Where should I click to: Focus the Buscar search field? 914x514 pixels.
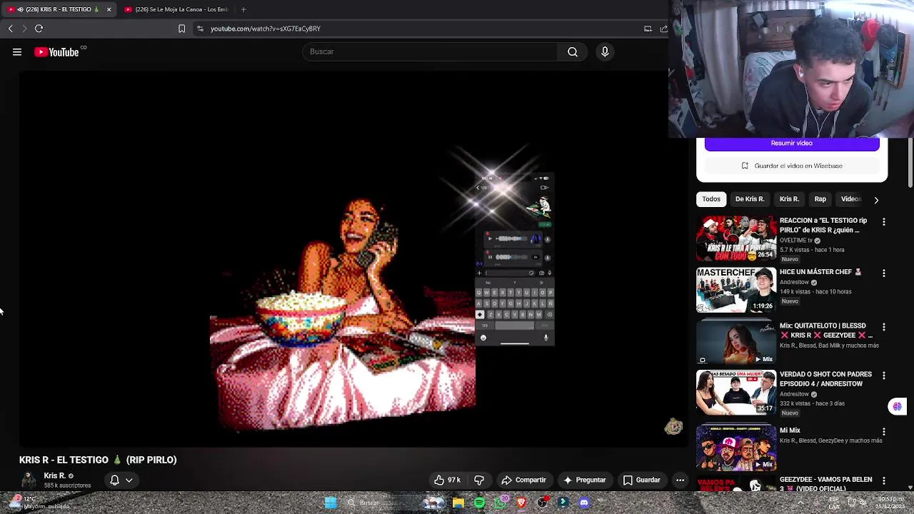(x=431, y=51)
